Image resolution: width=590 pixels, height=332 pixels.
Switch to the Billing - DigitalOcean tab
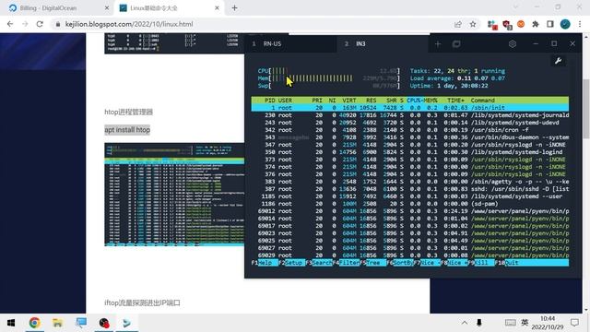tap(56, 8)
